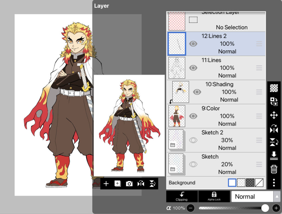
Task: Click the merge layer down icon
Action: tap(274, 156)
